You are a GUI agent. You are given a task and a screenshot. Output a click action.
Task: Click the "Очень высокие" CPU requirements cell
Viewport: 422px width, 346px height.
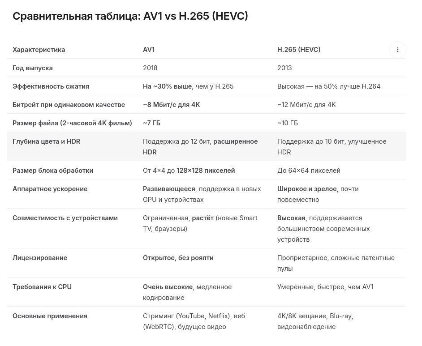(168, 287)
